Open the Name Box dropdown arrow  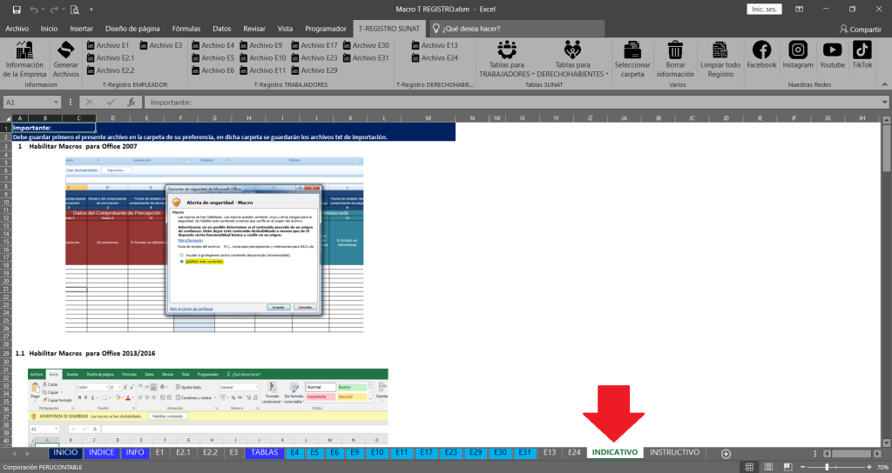pyautogui.click(x=56, y=103)
